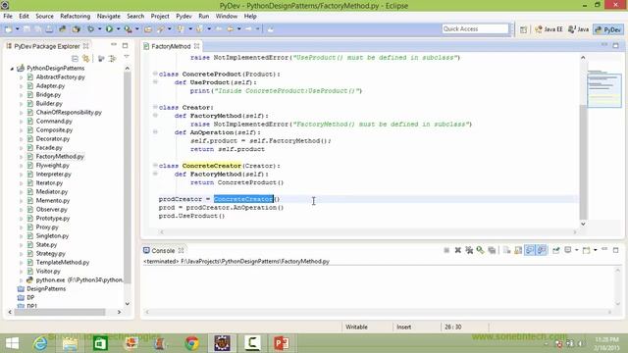628x353 pixels.
Task: Switch to the Java EE perspective
Action: pyautogui.click(x=549, y=29)
